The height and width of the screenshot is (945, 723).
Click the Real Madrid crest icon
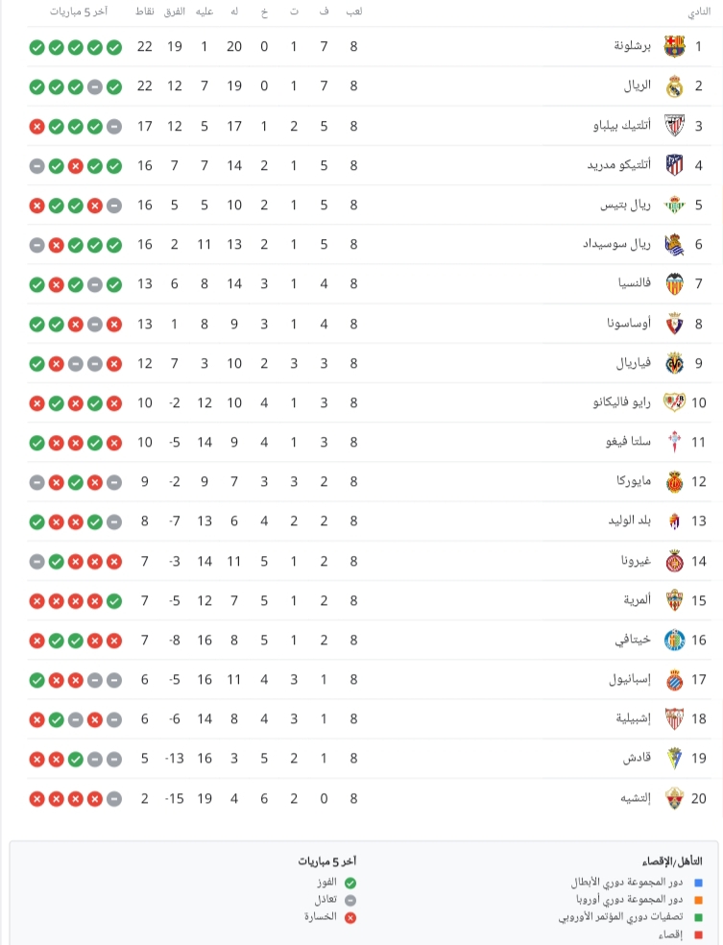pyautogui.click(x=674, y=86)
